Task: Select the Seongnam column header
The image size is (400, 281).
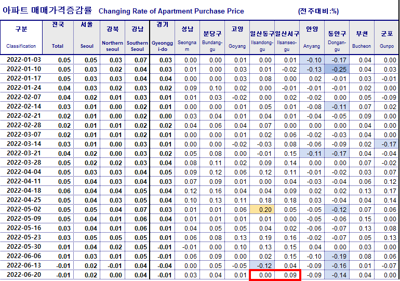Action: 187,37
